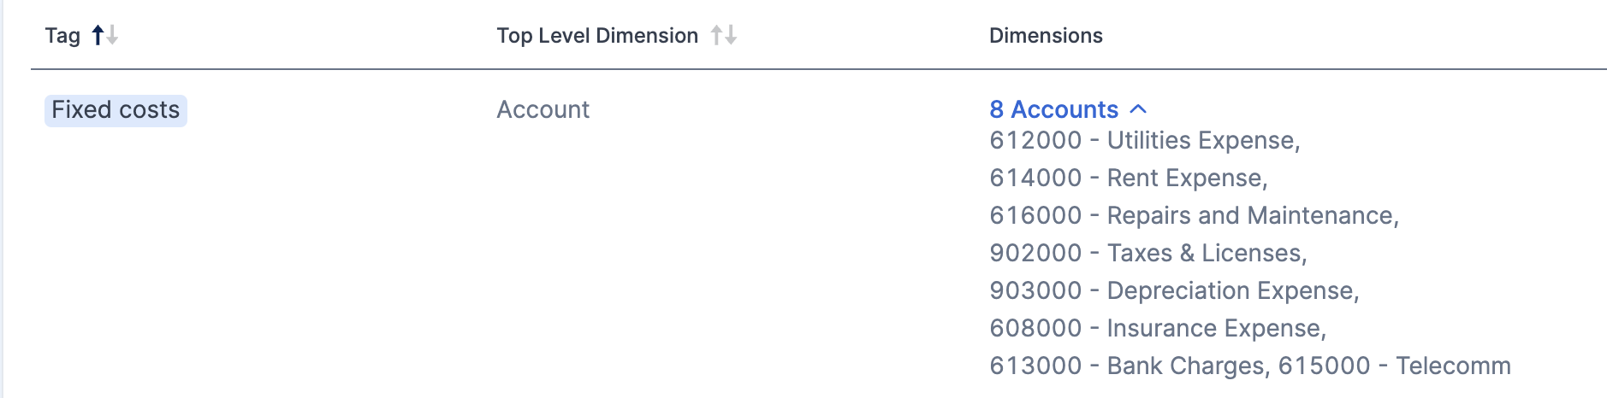Image resolution: width=1607 pixels, height=398 pixels.
Task: Click the ascending up-arrow beside Tag header
Action: 98,35
